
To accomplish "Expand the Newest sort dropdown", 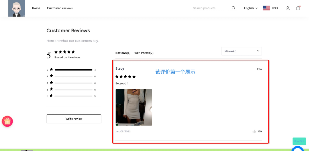I will 241,51.
